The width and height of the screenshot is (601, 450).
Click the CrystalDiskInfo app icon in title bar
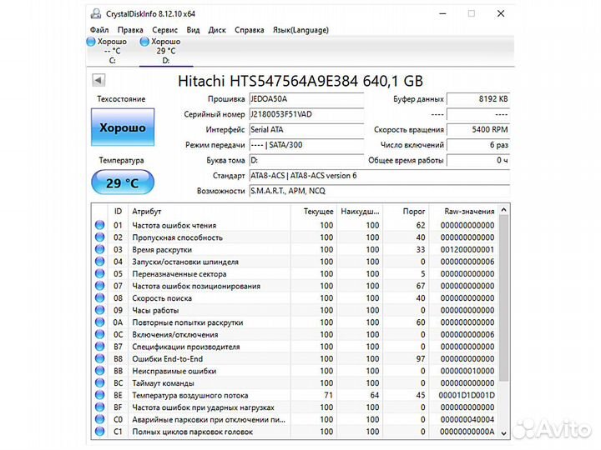click(96, 14)
